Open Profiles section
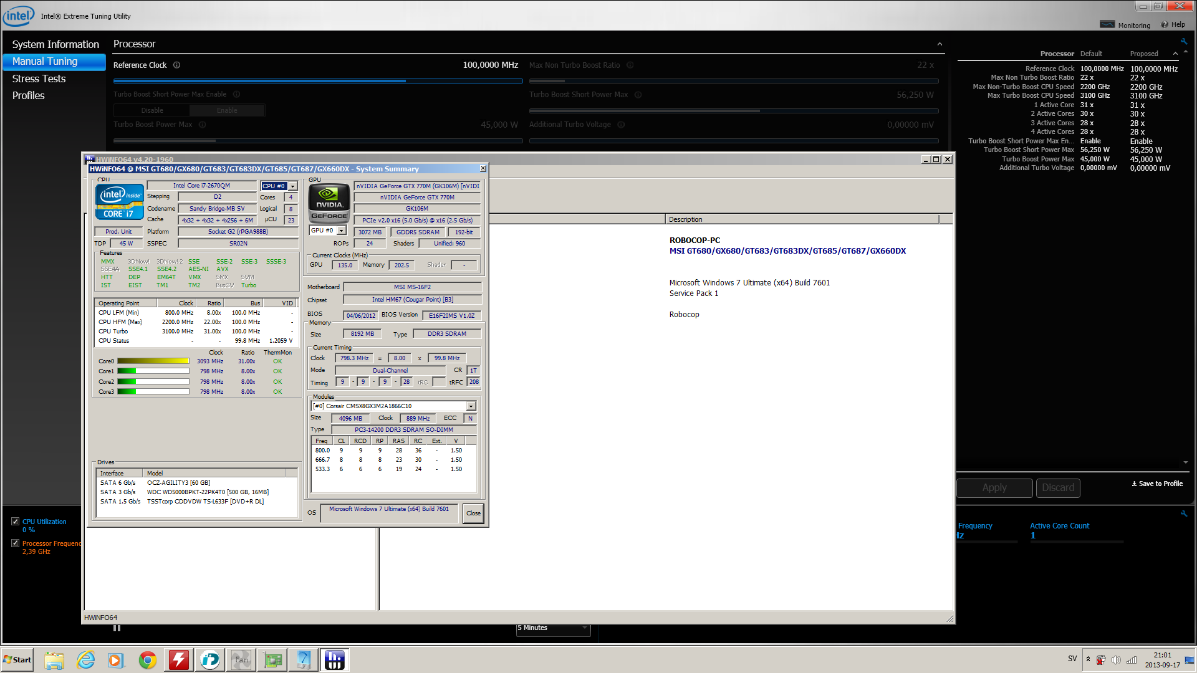 [29, 95]
